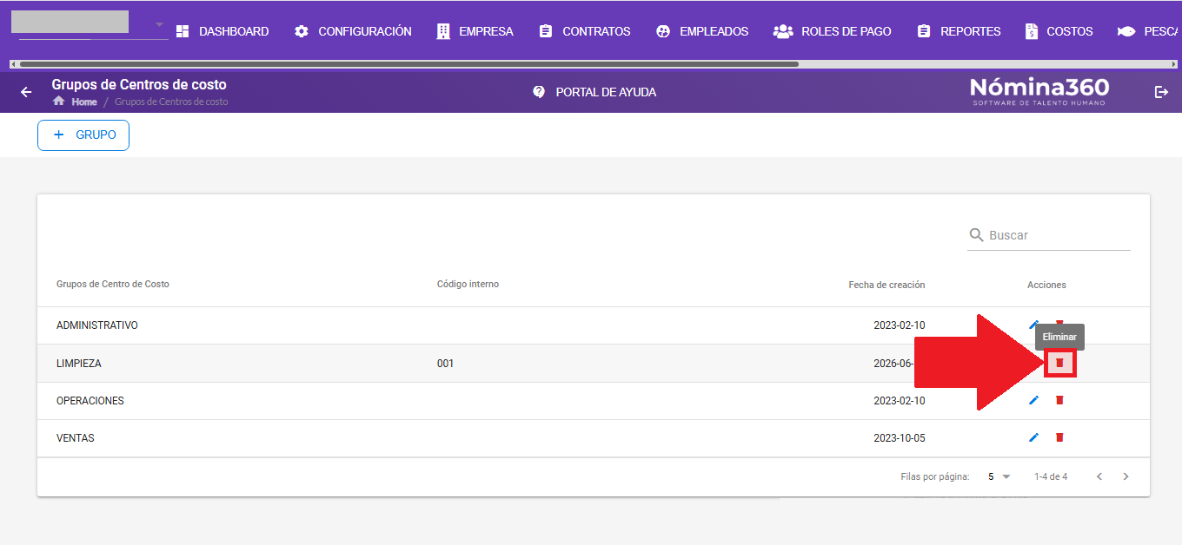
Task: Select the LIMPIEZA row name
Action: [79, 364]
